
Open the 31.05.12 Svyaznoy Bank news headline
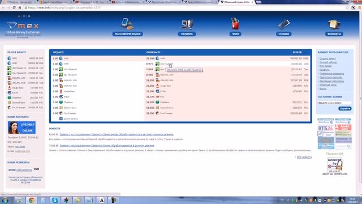[107, 146]
